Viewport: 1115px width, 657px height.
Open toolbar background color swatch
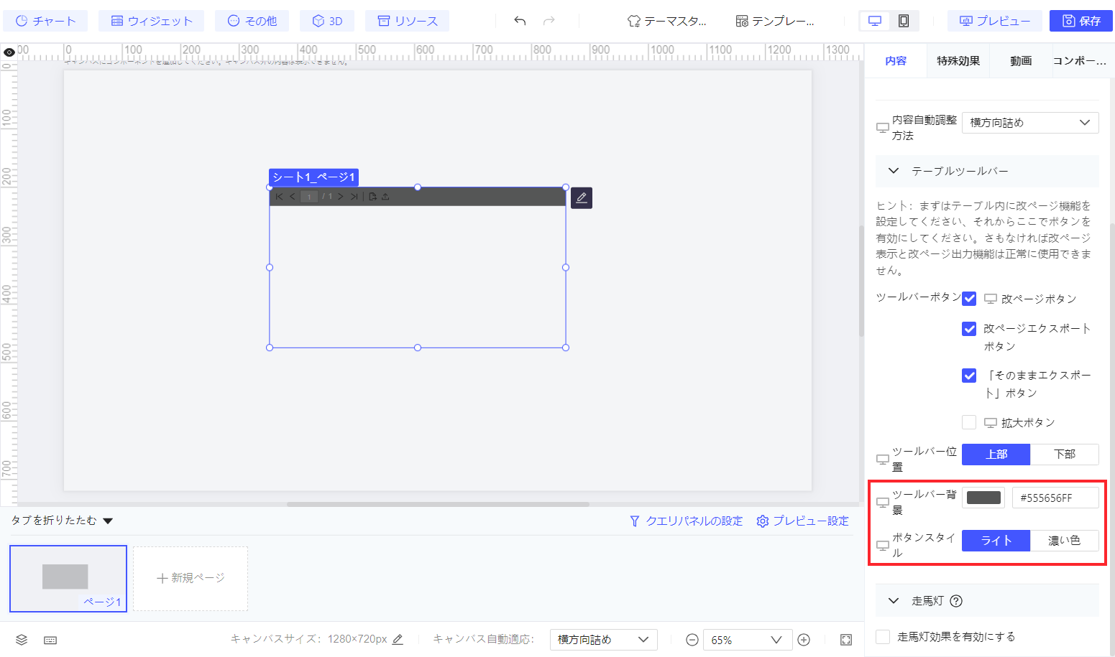(983, 498)
